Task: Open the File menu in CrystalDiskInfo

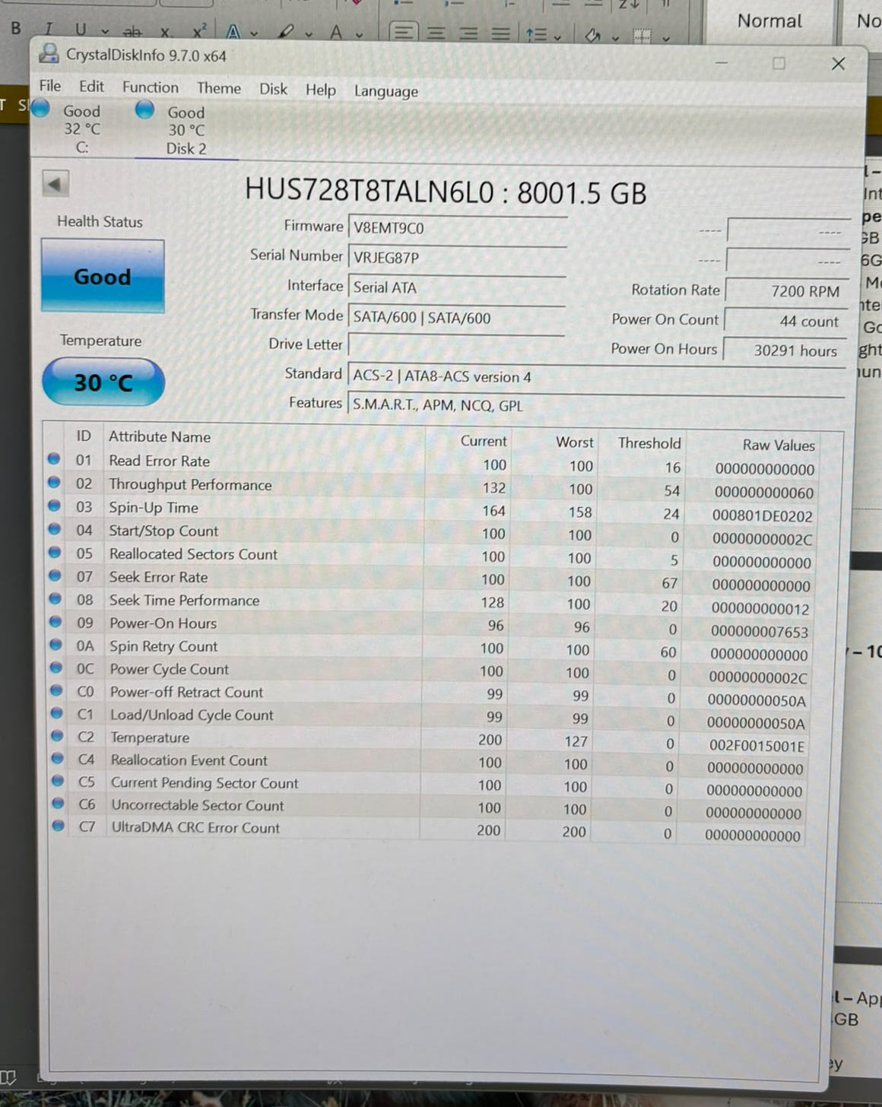Action: 49,86
